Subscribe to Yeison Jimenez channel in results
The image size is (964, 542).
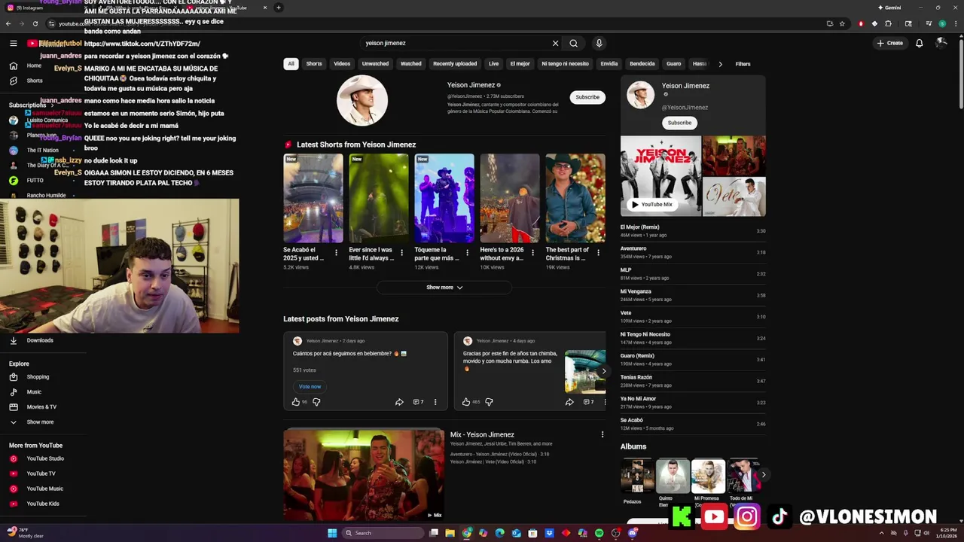point(587,97)
